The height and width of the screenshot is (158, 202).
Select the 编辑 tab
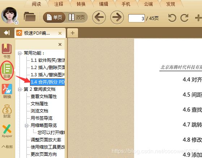104,4
